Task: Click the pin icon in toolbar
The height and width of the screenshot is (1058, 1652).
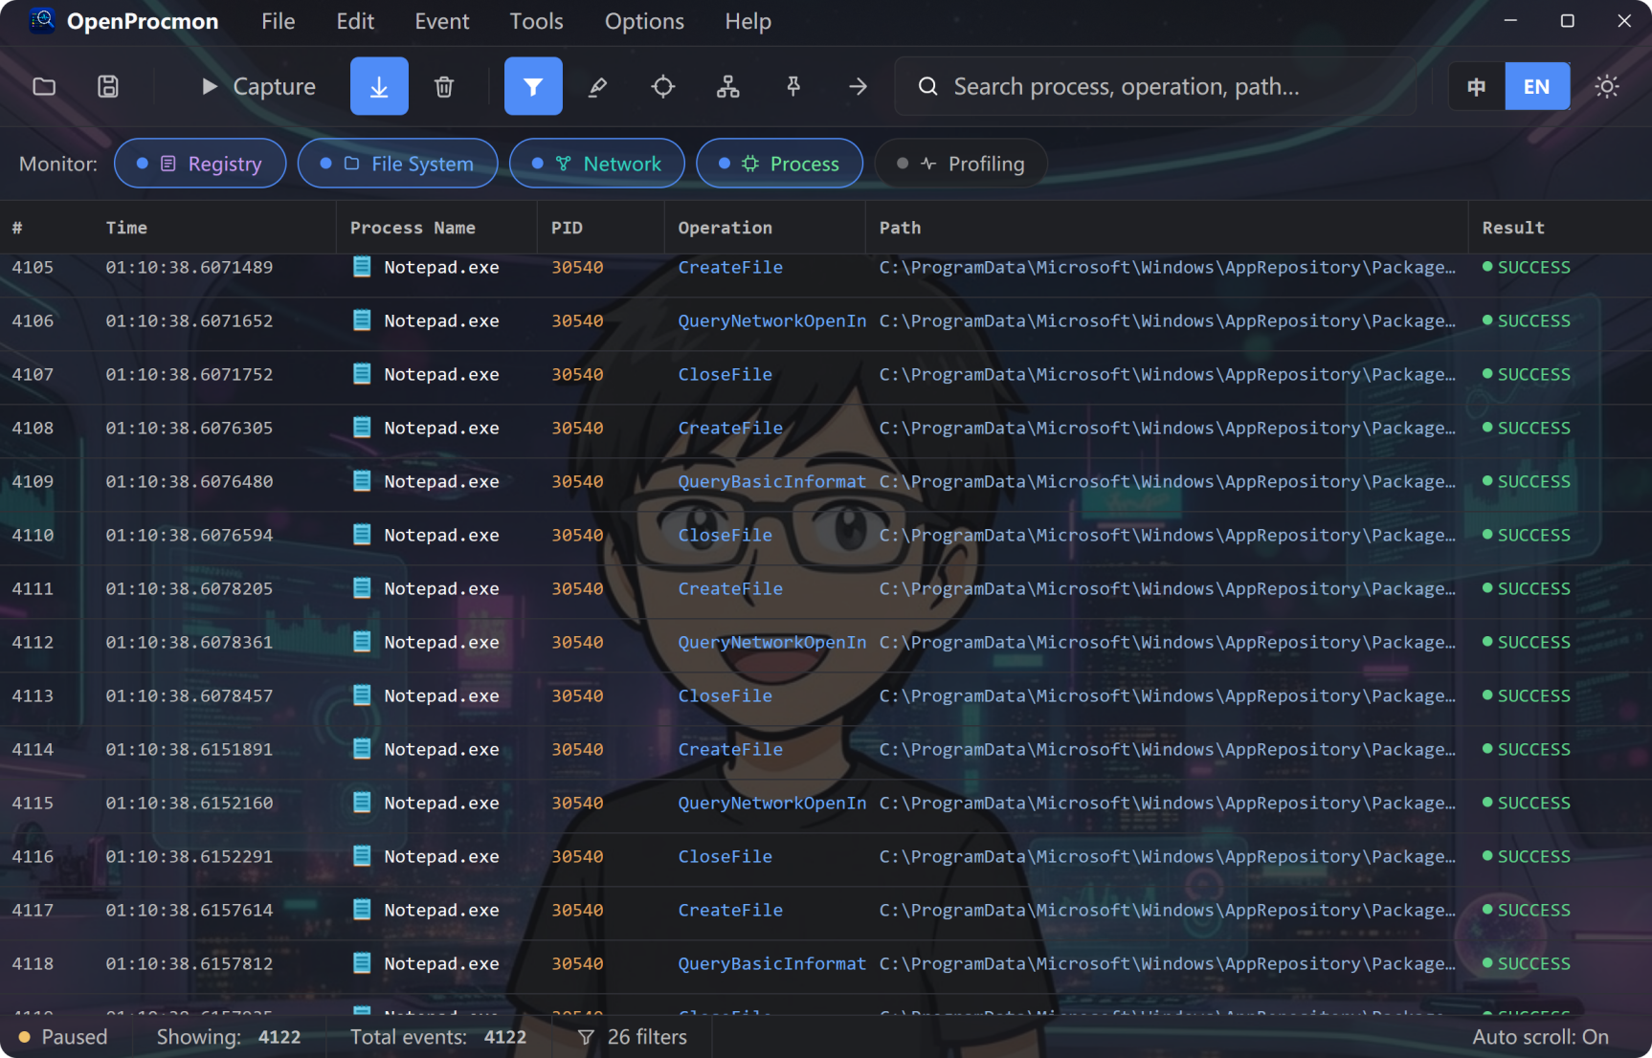Action: (x=793, y=86)
